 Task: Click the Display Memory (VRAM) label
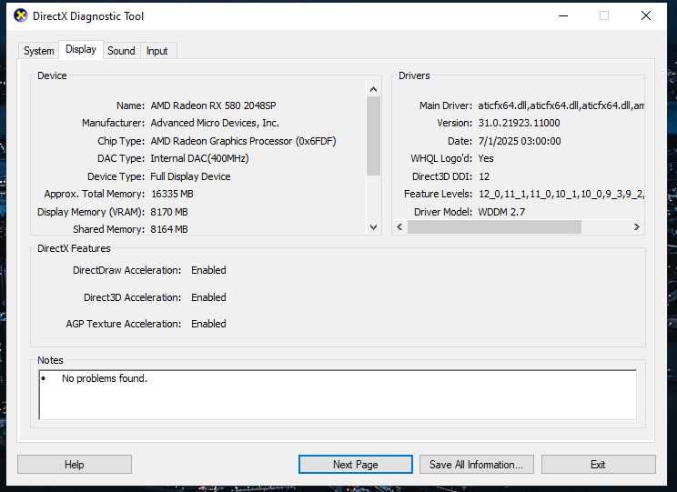91,212
